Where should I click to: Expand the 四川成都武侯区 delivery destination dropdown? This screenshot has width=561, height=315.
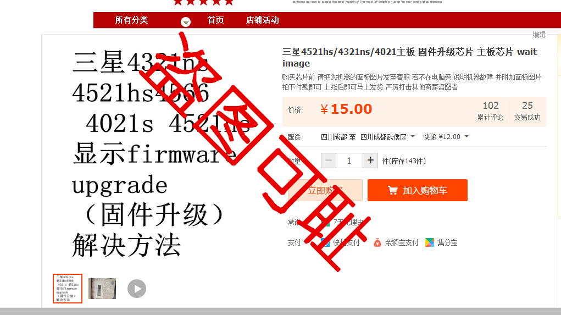(x=387, y=137)
